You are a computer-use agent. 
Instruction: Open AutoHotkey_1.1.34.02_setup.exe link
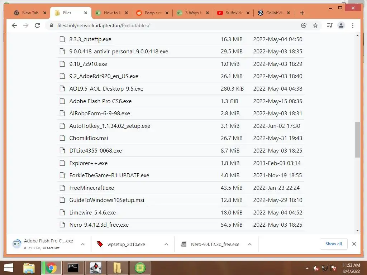click(110, 126)
